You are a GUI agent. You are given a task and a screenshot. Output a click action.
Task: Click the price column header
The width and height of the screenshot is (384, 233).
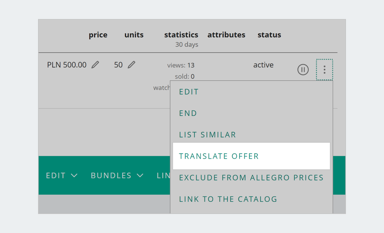[x=98, y=35]
